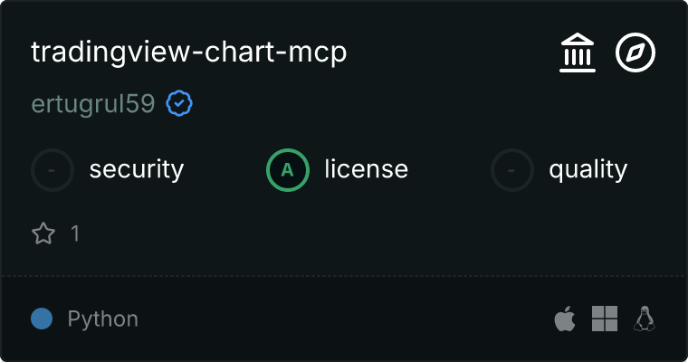This screenshot has height=362, width=688.
Task: Click the star icon
Action: [43, 233]
